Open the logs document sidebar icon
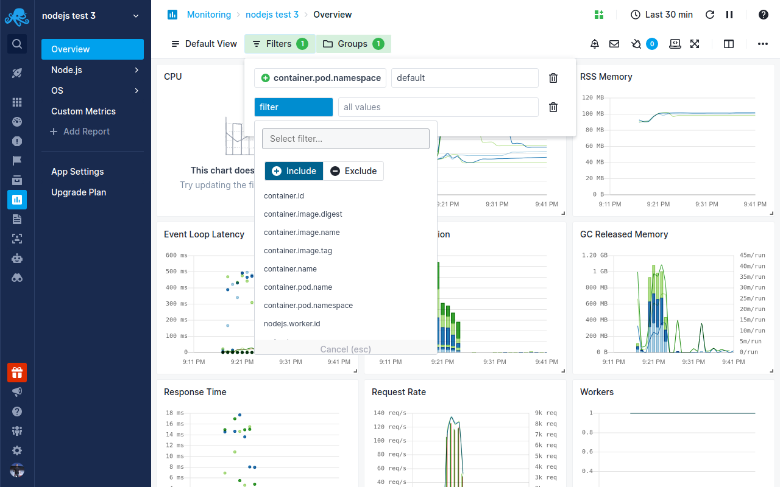Image resolution: width=780 pixels, height=487 pixels. click(x=17, y=219)
